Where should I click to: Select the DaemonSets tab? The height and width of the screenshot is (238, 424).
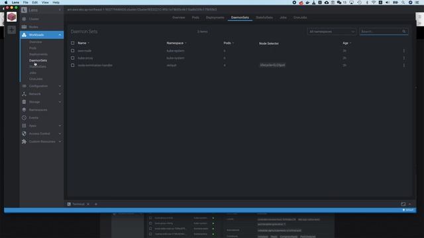(240, 18)
